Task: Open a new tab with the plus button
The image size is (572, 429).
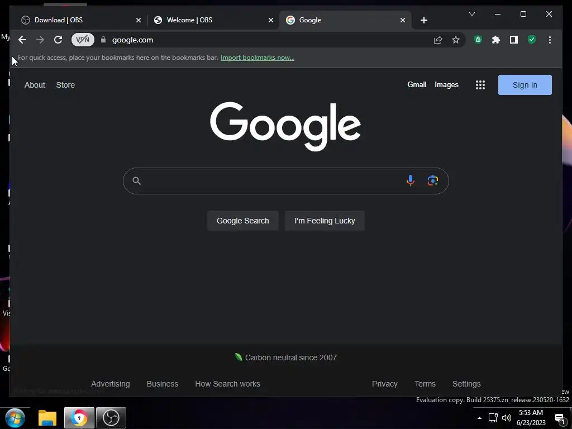Action: pos(423,20)
